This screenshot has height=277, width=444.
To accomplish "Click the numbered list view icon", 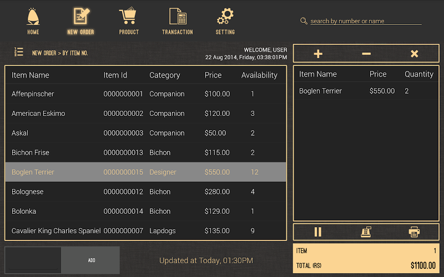I will tap(19, 52).
